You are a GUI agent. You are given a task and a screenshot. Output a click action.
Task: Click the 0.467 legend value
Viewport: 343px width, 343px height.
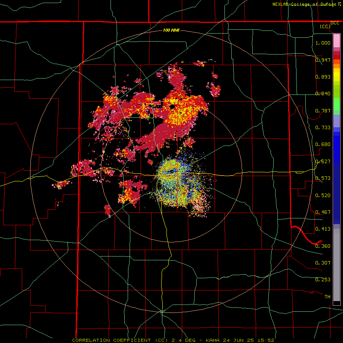coord(323,212)
